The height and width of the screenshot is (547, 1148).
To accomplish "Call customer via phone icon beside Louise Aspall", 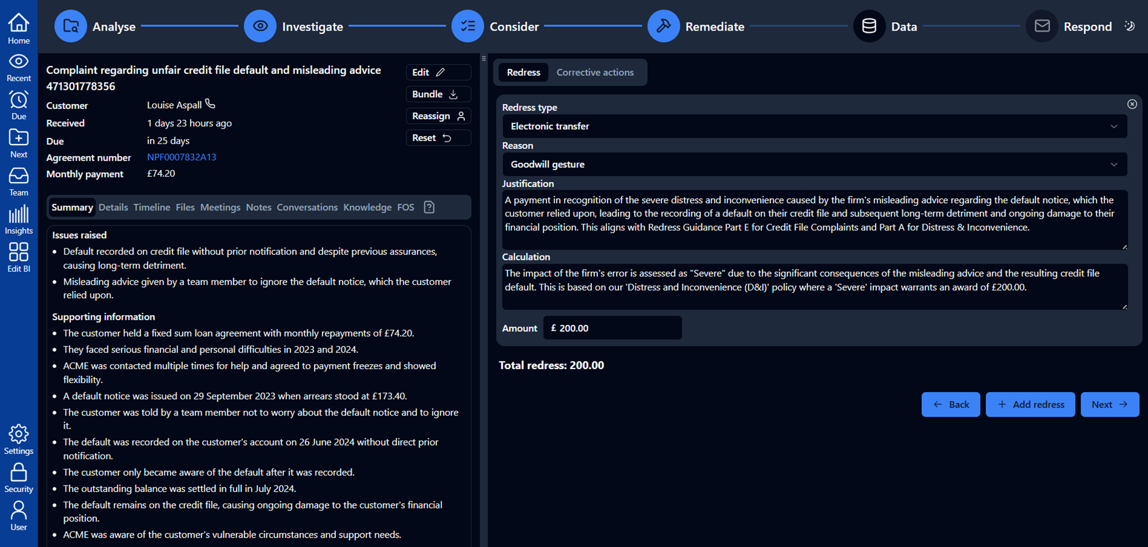I will tap(210, 103).
